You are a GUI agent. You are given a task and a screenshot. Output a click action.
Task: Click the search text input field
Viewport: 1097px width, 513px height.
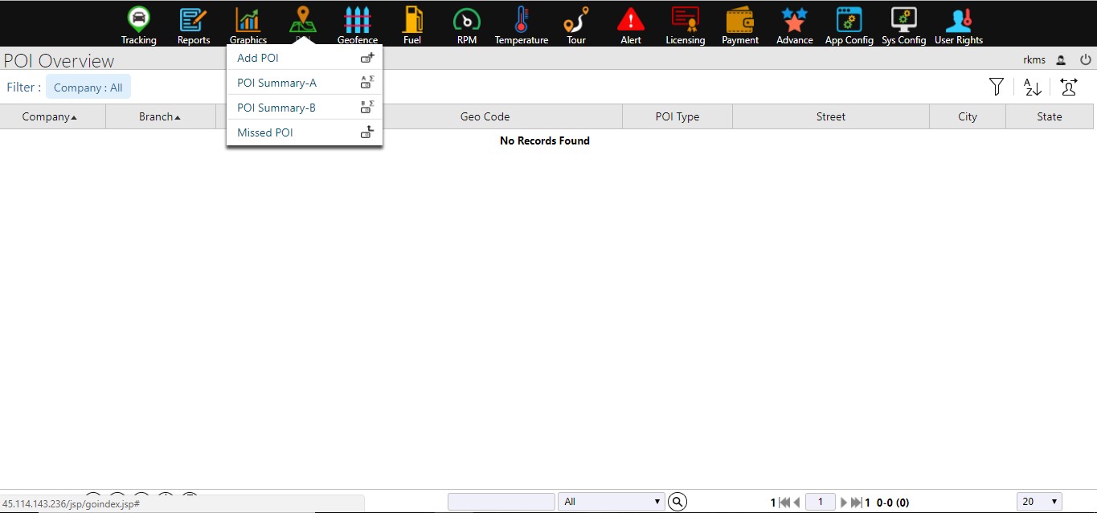501,502
